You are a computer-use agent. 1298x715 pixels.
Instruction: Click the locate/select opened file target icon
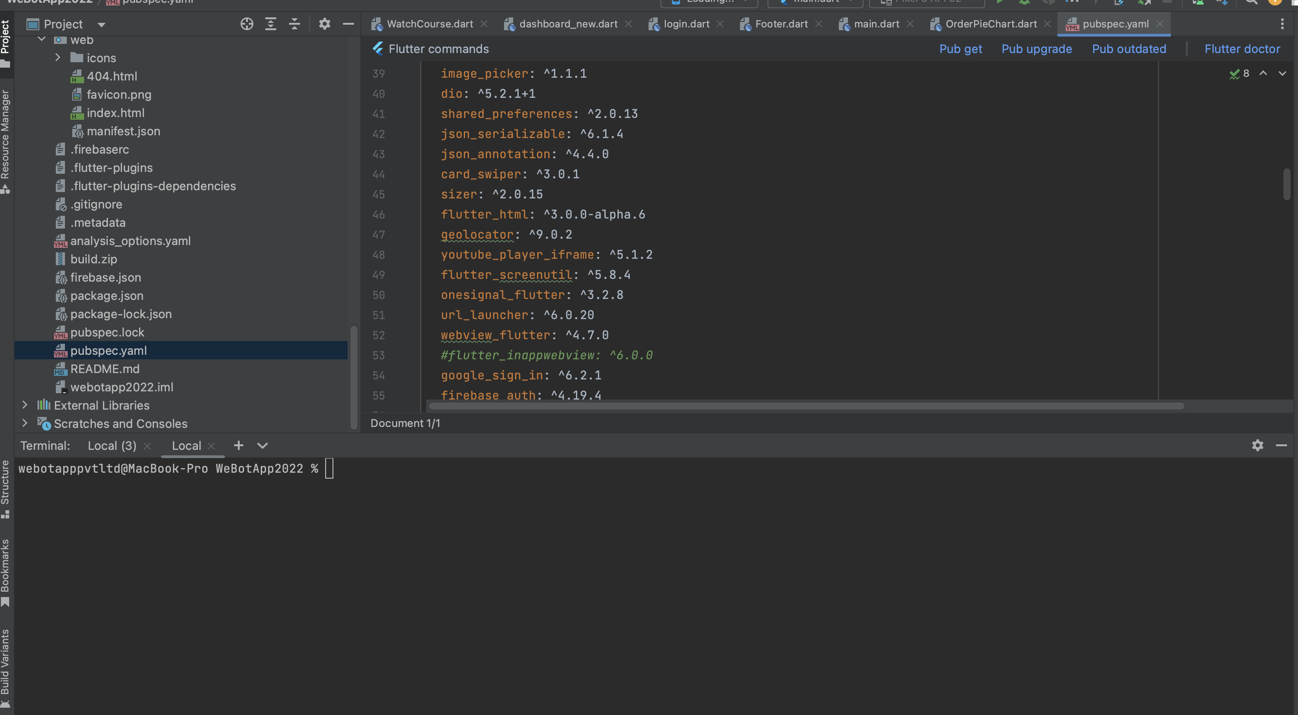coord(247,24)
